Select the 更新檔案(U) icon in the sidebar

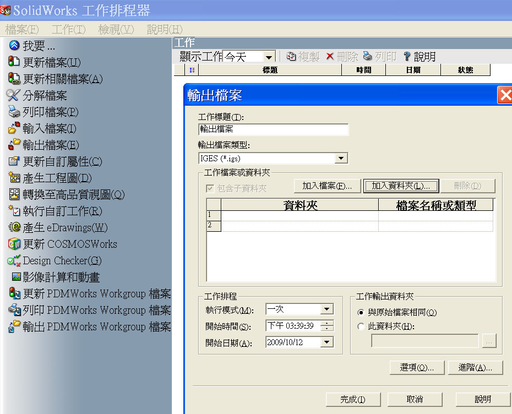(14, 62)
